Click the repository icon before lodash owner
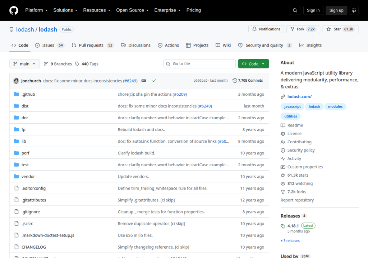Screen dimensions: 368x258 point(11,29)
